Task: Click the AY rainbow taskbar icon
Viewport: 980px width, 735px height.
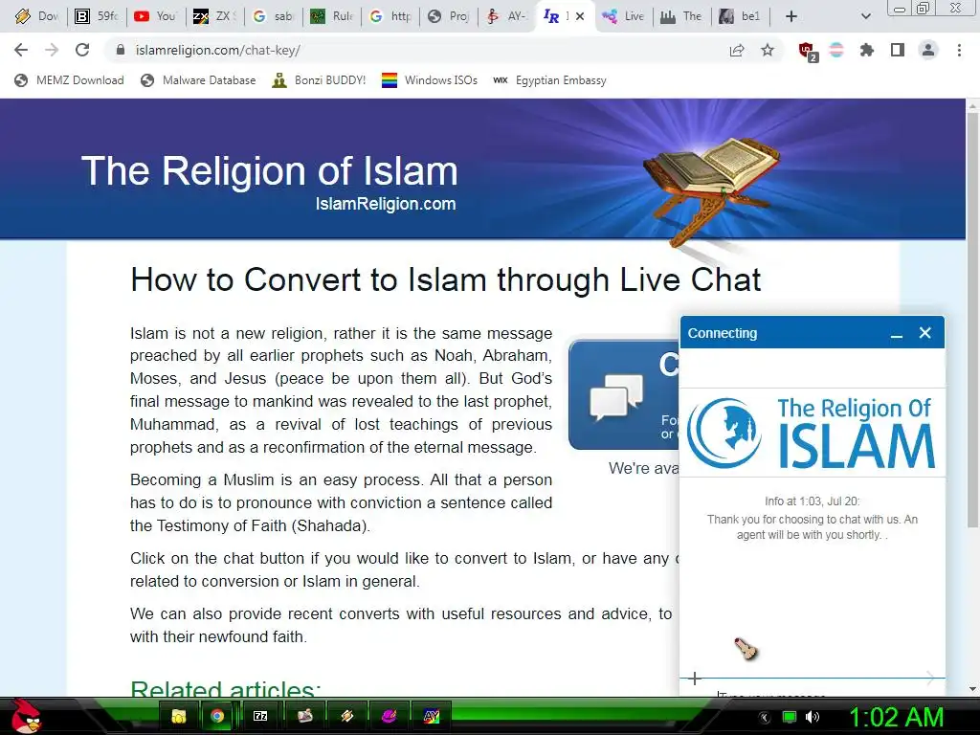Action: [432, 716]
